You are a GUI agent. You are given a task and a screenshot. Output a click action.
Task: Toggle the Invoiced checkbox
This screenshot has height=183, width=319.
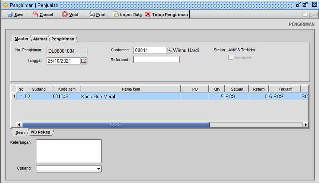coord(231,57)
